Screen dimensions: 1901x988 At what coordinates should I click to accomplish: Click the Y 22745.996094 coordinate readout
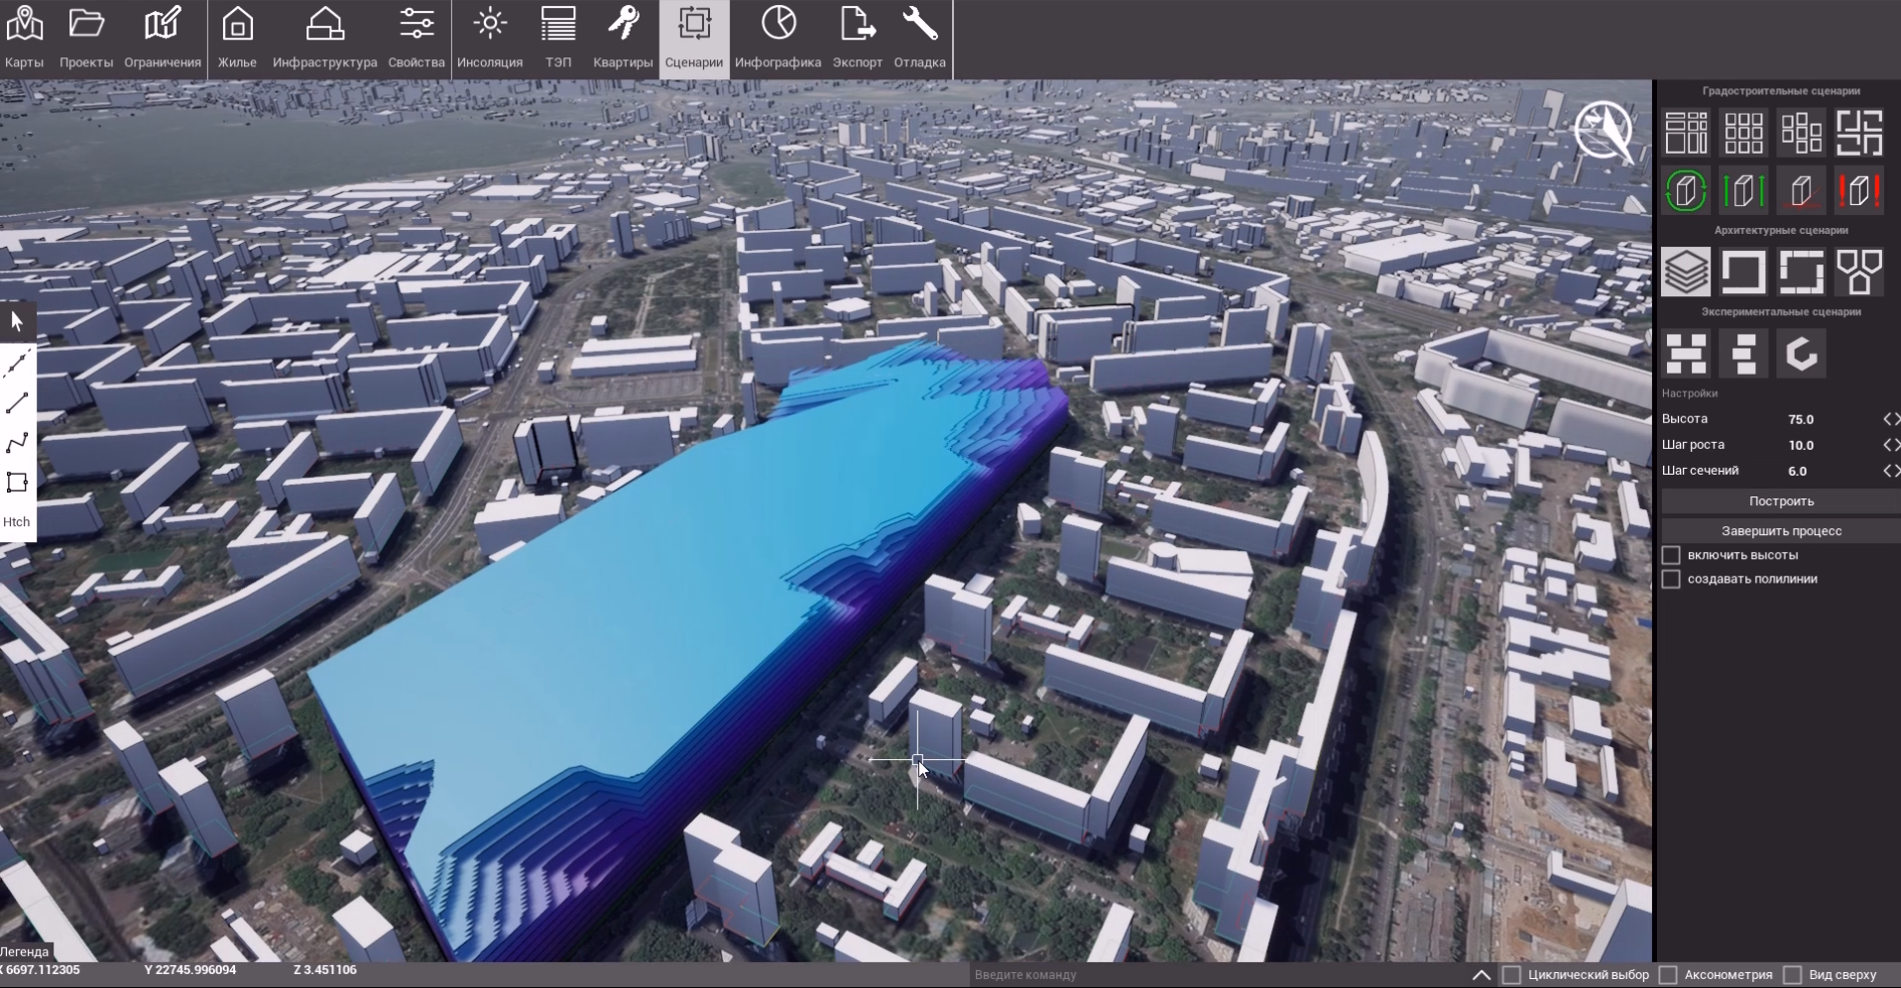tap(190, 970)
